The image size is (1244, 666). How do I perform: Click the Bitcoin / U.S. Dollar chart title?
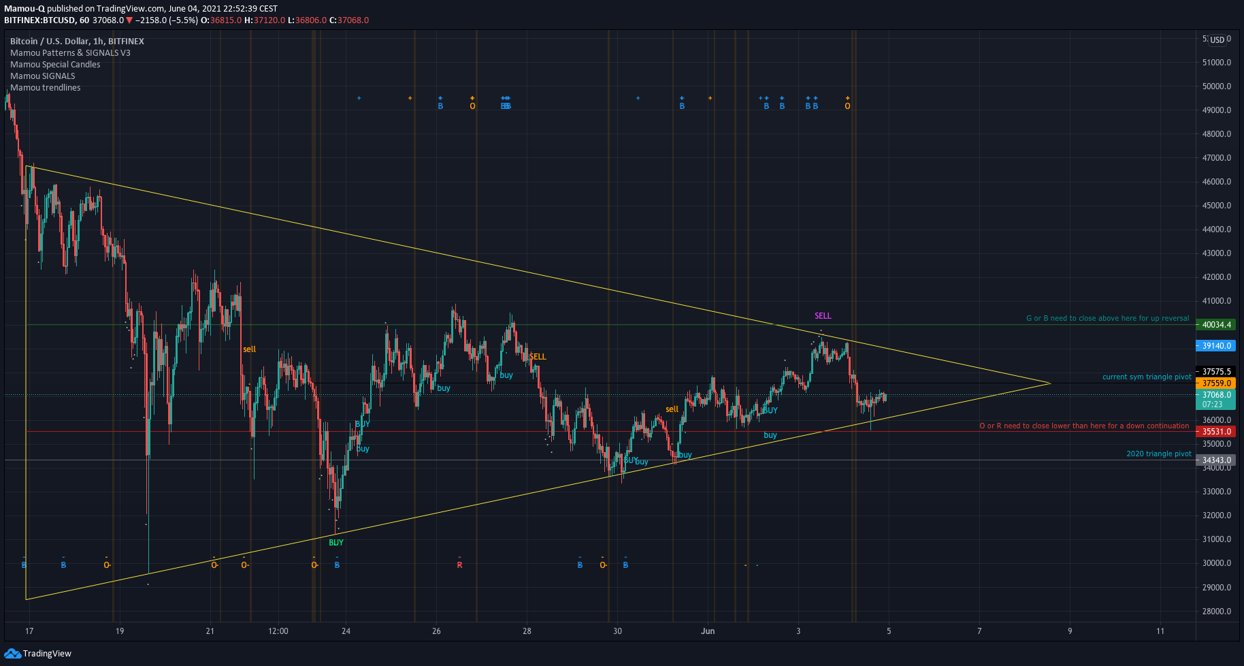pos(77,41)
